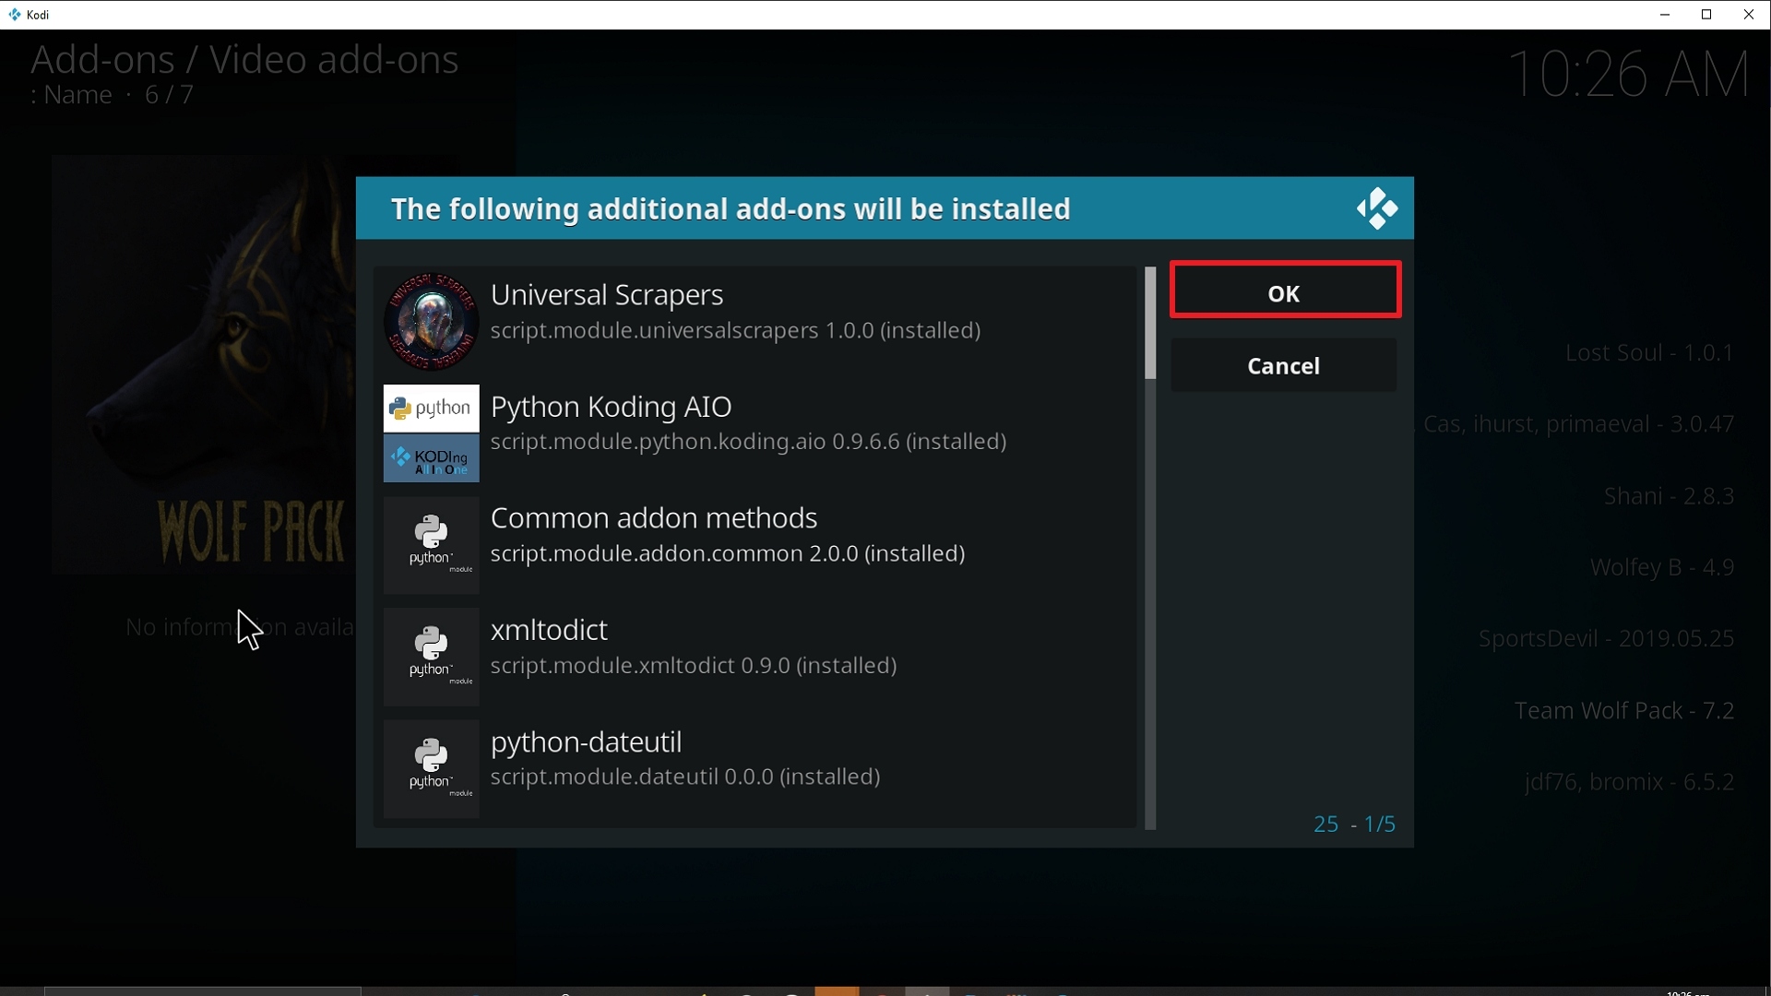This screenshot has height=996, width=1771.
Task: Select the Shani - 2.8.3 entry
Action: pos(1669,496)
